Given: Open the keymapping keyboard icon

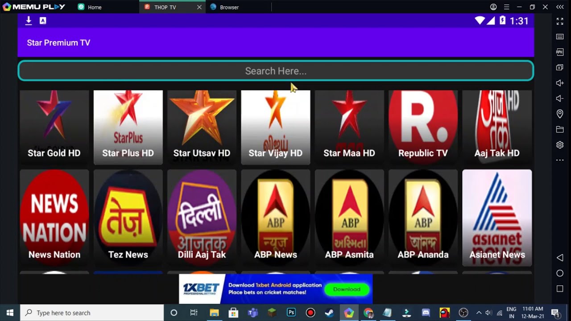Looking at the screenshot, I should coord(560,37).
